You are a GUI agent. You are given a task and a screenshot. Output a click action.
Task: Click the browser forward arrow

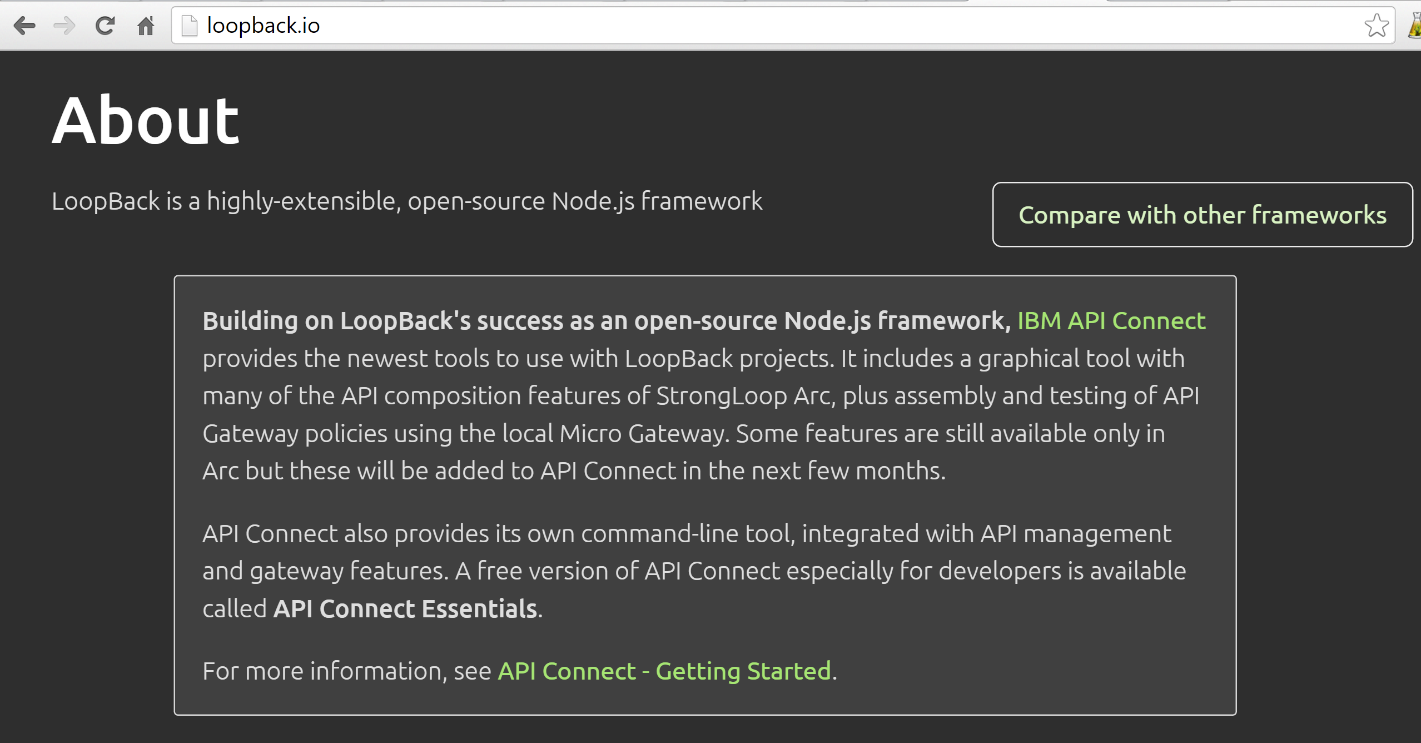64,26
